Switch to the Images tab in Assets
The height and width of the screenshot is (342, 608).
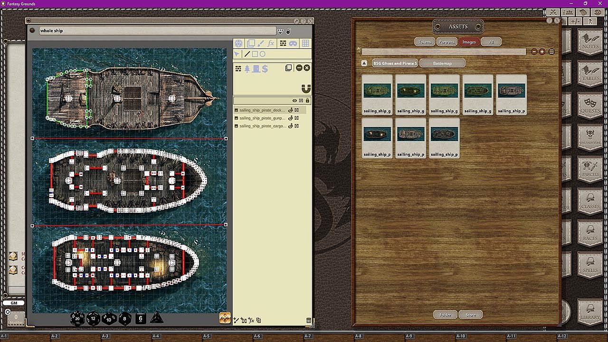[469, 42]
